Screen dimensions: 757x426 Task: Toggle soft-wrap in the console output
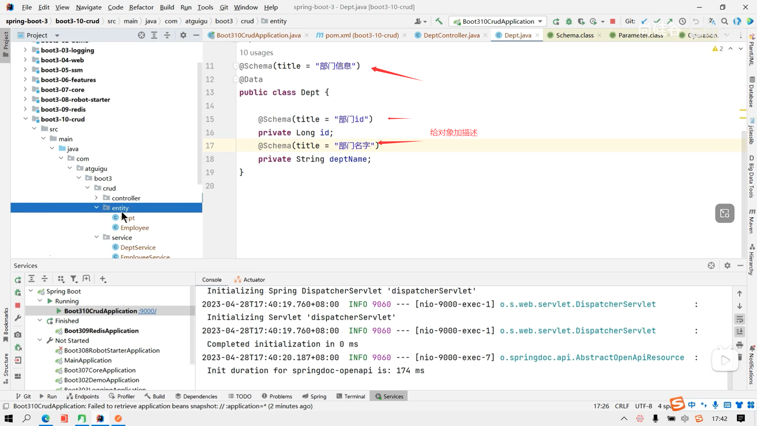coord(740,319)
